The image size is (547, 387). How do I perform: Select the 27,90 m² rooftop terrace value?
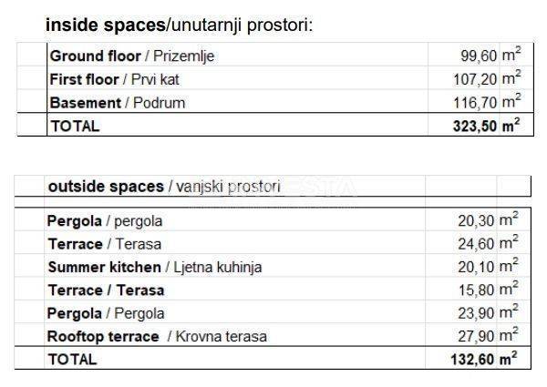[488, 336]
